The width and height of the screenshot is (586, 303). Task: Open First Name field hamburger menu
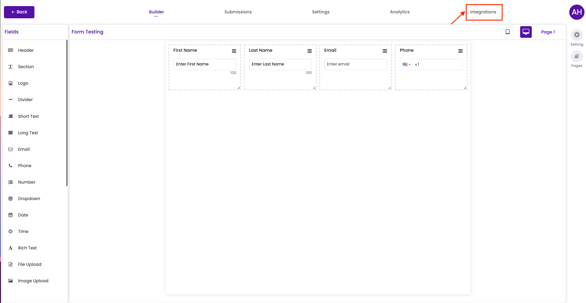click(x=234, y=51)
